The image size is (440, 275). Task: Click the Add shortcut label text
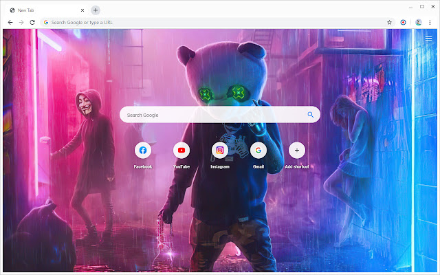[297, 166]
